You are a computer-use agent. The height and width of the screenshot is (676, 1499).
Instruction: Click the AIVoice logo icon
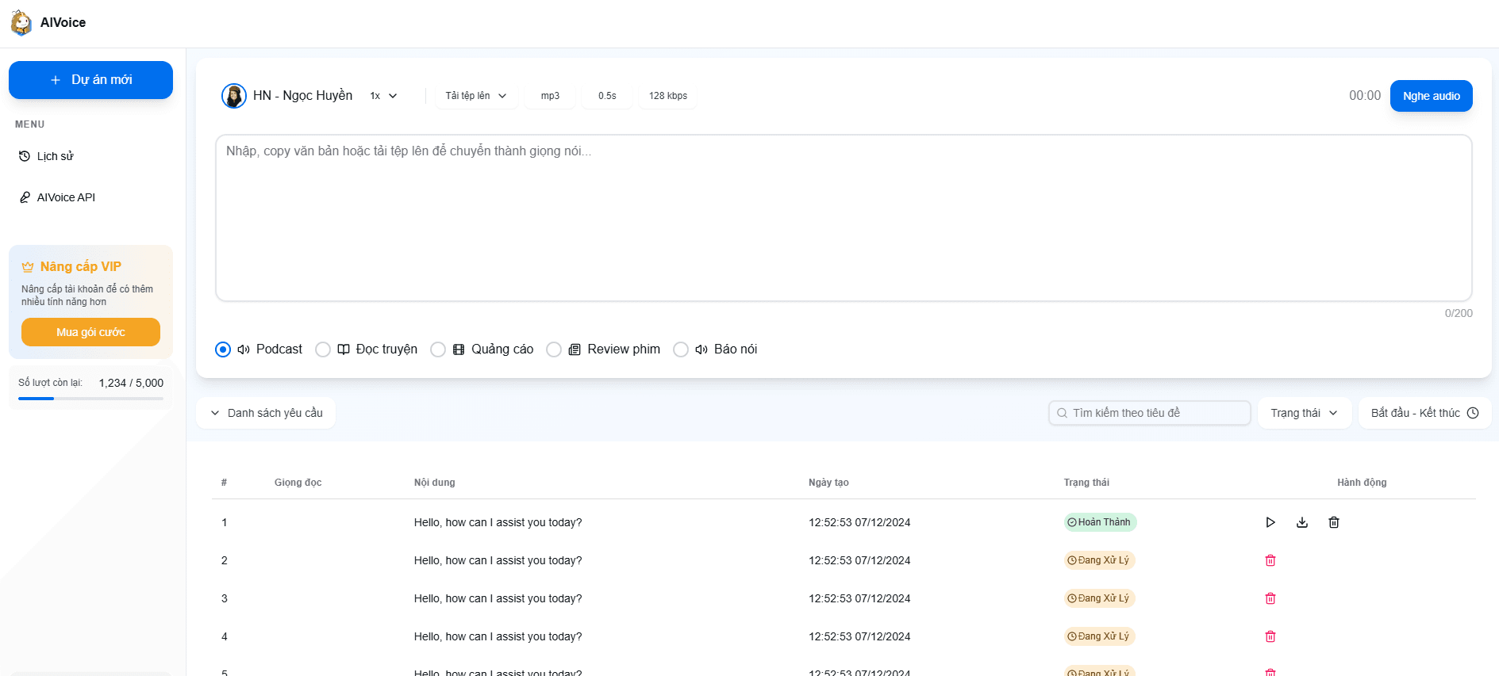[x=21, y=22]
